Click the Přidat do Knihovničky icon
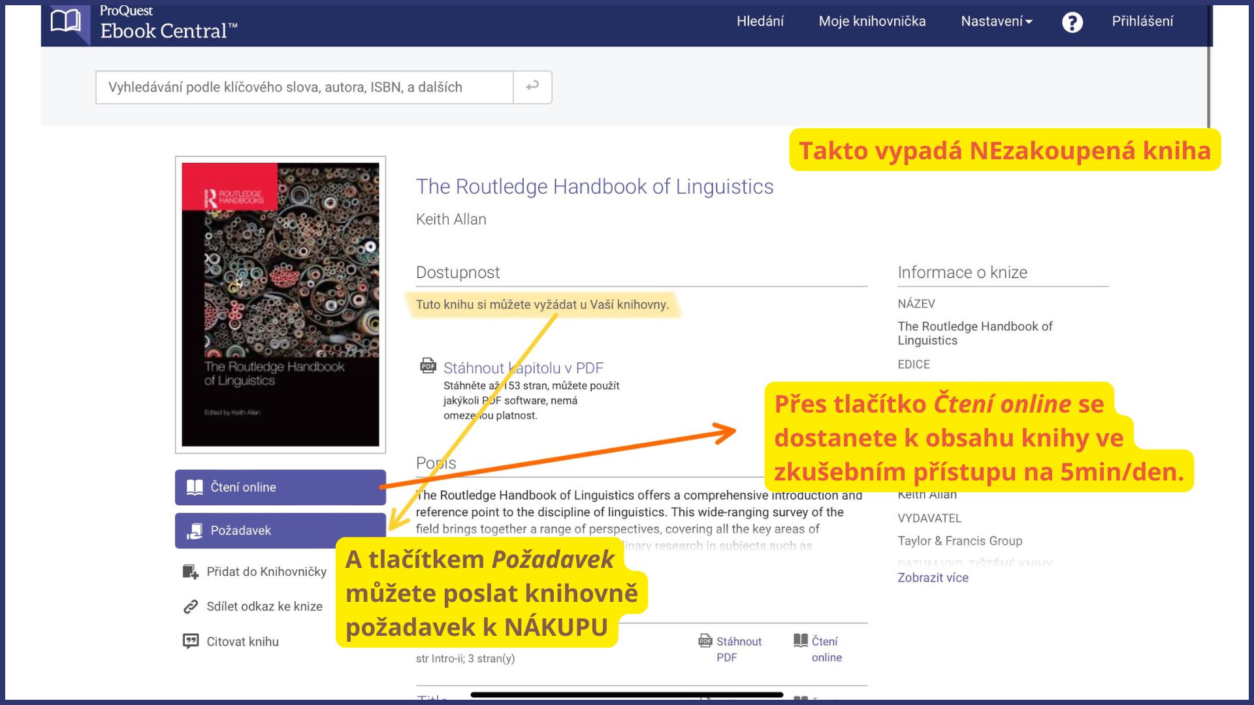The width and height of the screenshot is (1254, 705). (x=190, y=572)
